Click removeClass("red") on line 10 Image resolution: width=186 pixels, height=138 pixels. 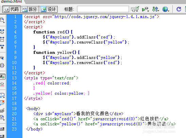(x=98, y=63)
